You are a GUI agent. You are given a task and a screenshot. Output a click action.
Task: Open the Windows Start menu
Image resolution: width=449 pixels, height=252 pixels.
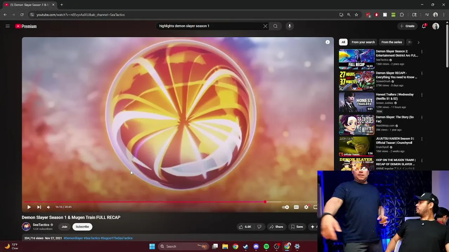pyautogui.click(x=152, y=246)
